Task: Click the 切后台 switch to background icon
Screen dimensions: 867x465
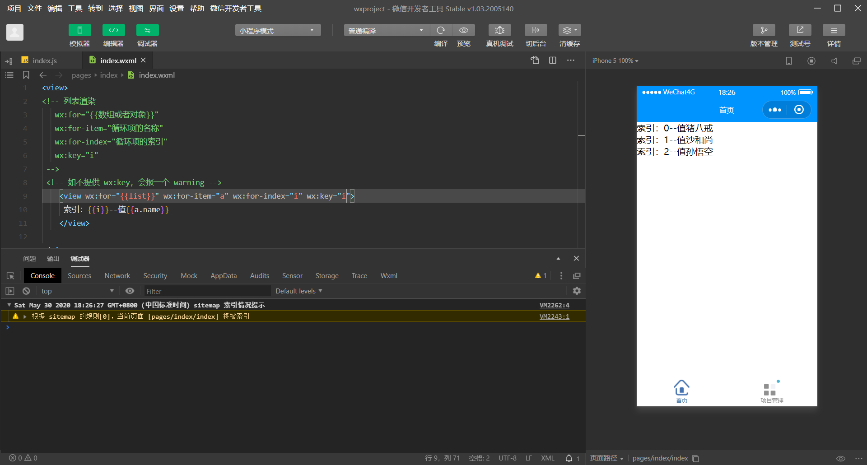Action: coord(536,30)
